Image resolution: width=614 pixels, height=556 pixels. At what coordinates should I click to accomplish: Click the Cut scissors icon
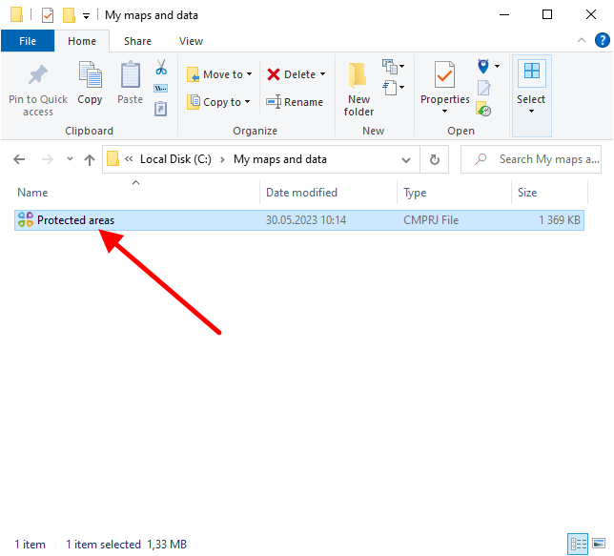[x=161, y=69]
